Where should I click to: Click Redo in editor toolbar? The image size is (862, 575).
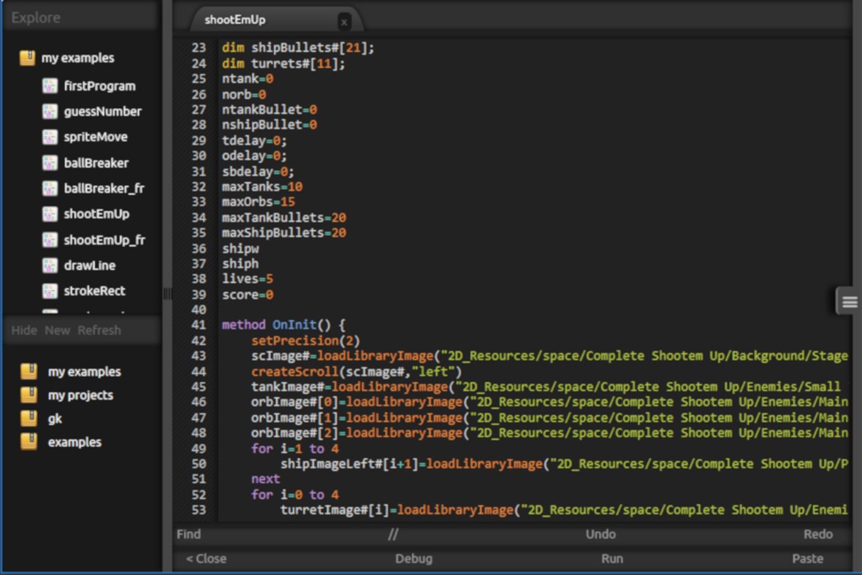[x=818, y=534]
